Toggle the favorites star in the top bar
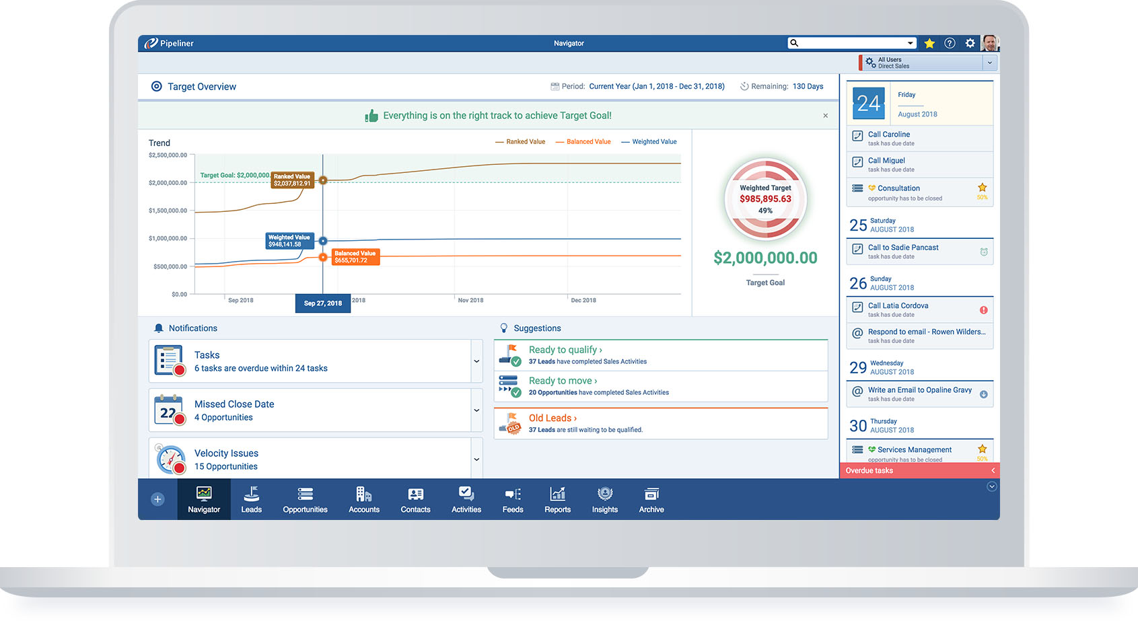Screen dimensions: 1138x625 pos(929,42)
